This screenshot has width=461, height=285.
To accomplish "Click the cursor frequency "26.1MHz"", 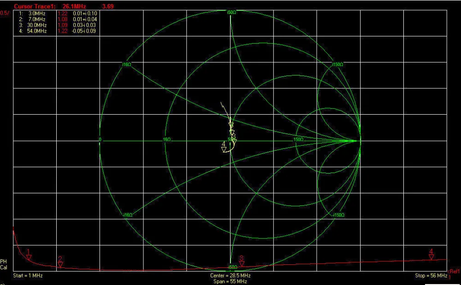I will coord(74,6).
